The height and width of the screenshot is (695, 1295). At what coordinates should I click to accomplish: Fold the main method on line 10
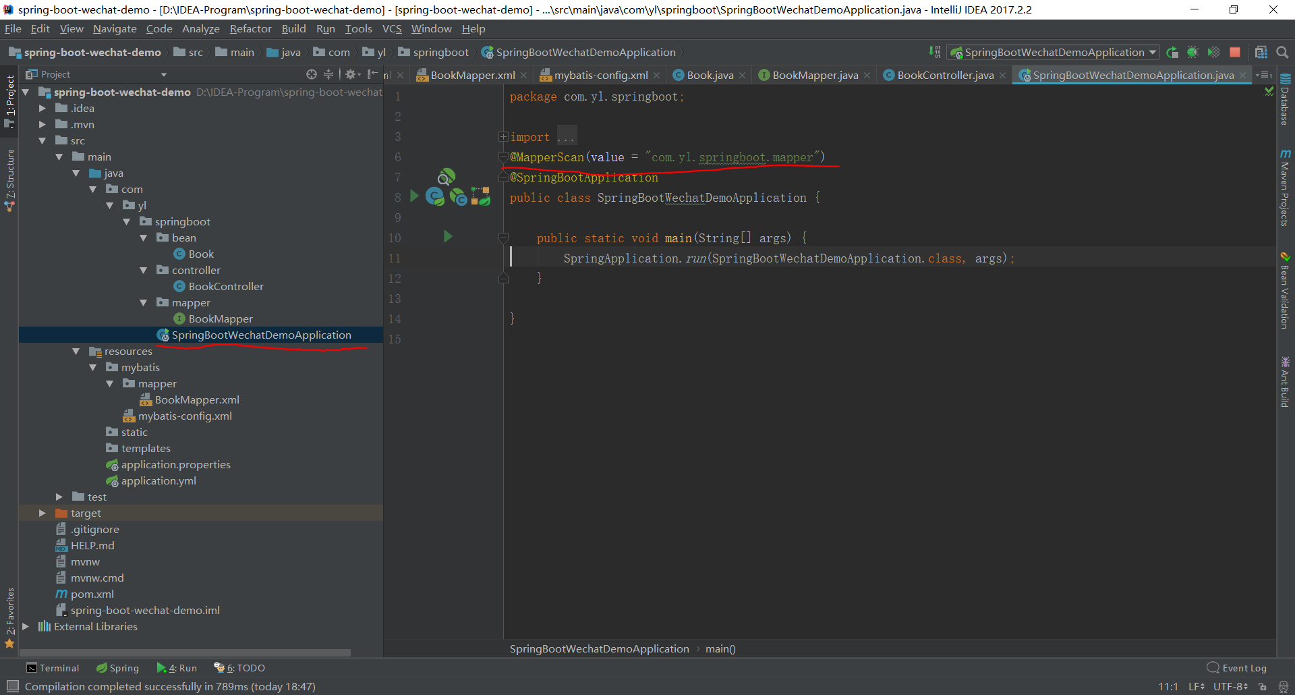[503, 238]
